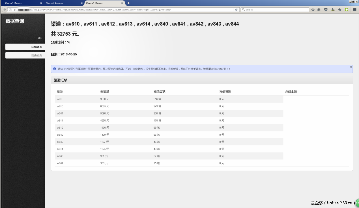
Task: Click the 226 笔 cell
Action: point(157,113)
